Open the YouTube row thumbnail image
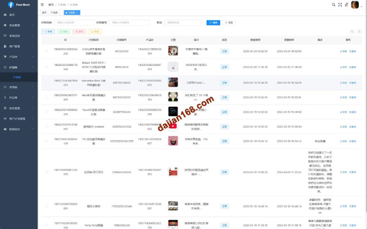The image size is (367, 229). point(172,126)
